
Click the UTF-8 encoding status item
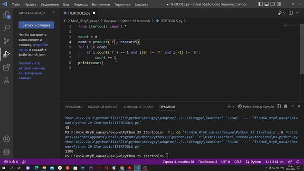point(226,161)
